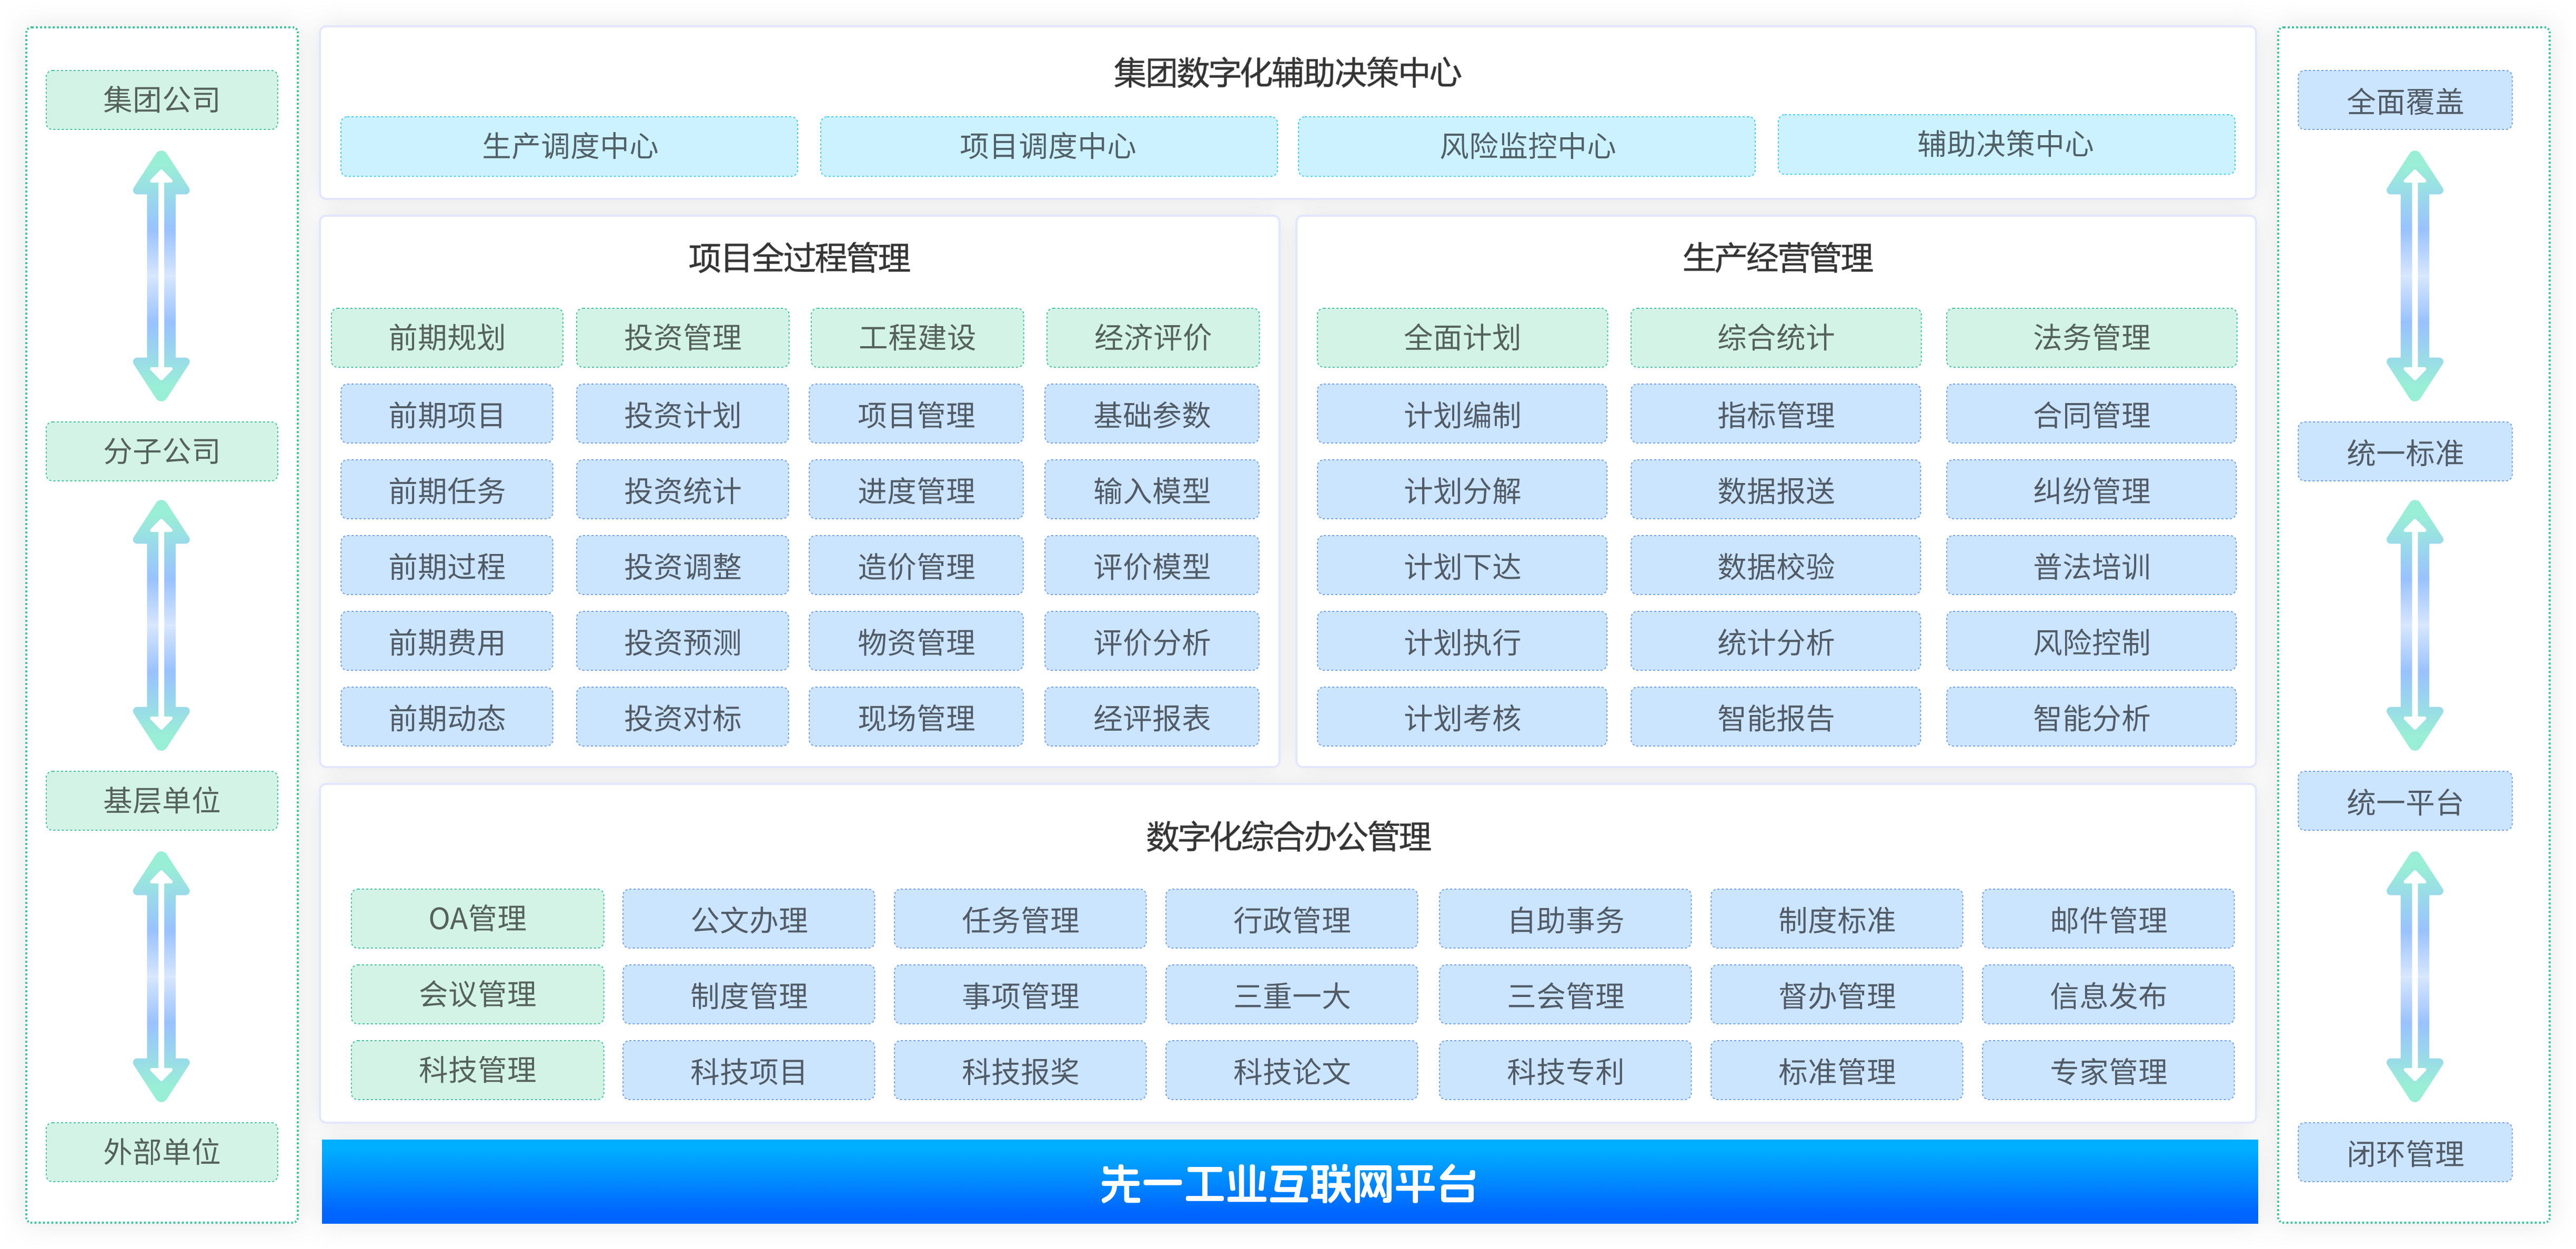Select 造价管理 item
This screenshot has width=2576, height=1249.
[917, 566]
